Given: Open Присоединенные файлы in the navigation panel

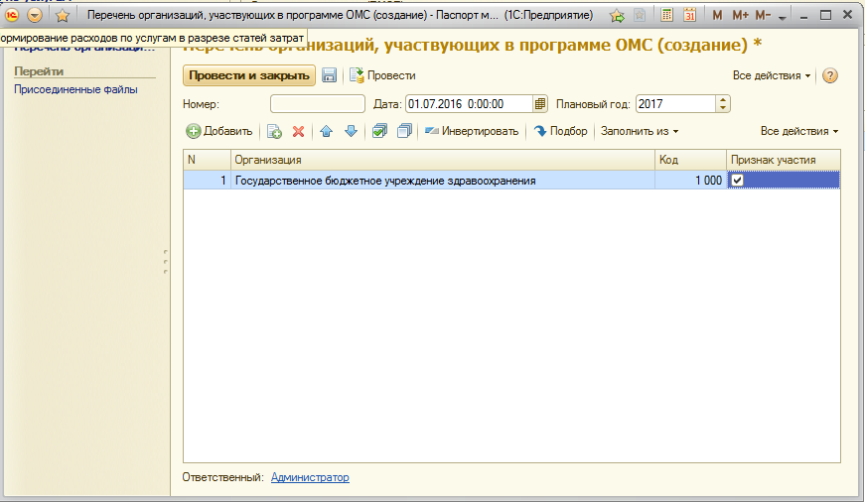Looking at the screenshot, I should [x=75, y=89].
